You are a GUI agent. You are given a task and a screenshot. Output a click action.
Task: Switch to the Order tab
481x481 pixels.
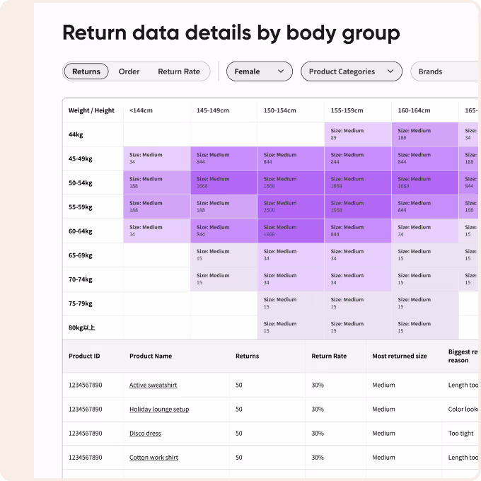pos(129,71)
